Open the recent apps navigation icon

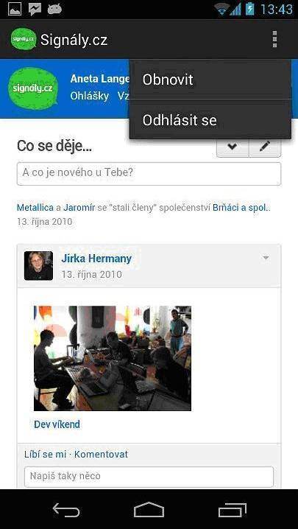233,510
